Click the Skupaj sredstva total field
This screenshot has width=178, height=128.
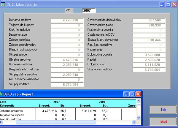click(66, 85)
